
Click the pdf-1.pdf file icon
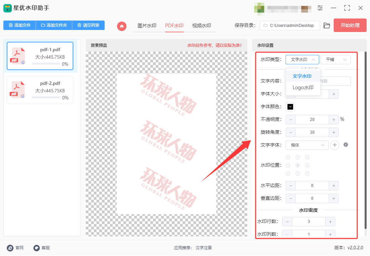pyautogui.click(x=17, y=56)
